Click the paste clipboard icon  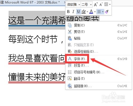click(70, 38)
